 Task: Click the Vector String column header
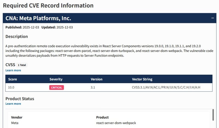click(142, 79)
